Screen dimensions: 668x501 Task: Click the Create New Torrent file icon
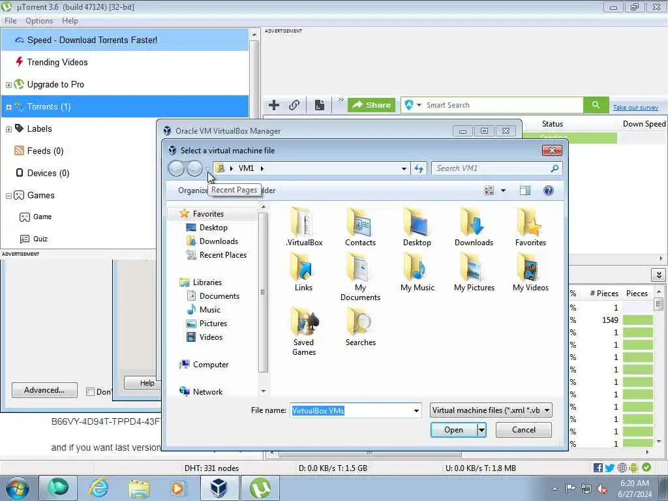click(x=320, y=105)
